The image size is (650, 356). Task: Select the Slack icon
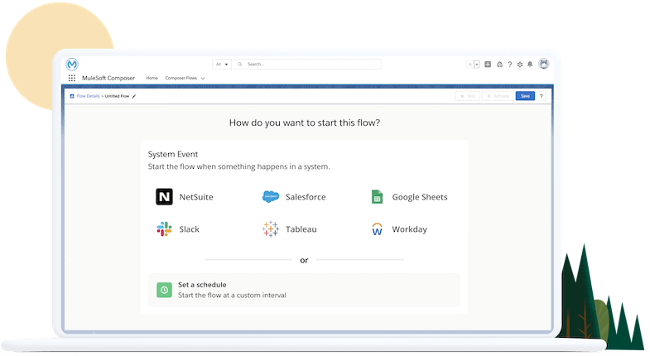tap(164, 229)
